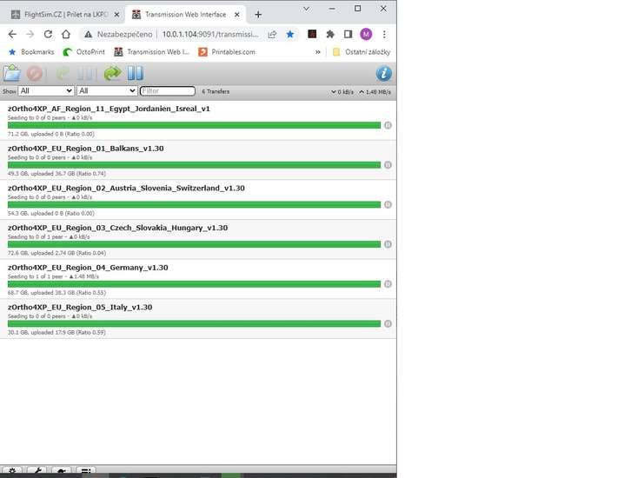This screenshot has width=644, height=478.
Task: Select the Egypt_Jordanien_Isreal_v1 torrent
Action: pos(198,120)
